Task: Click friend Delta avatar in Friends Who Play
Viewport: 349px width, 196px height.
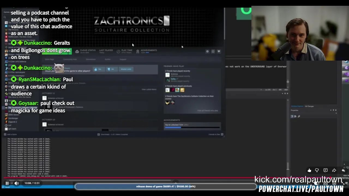Action: point(167,79)
